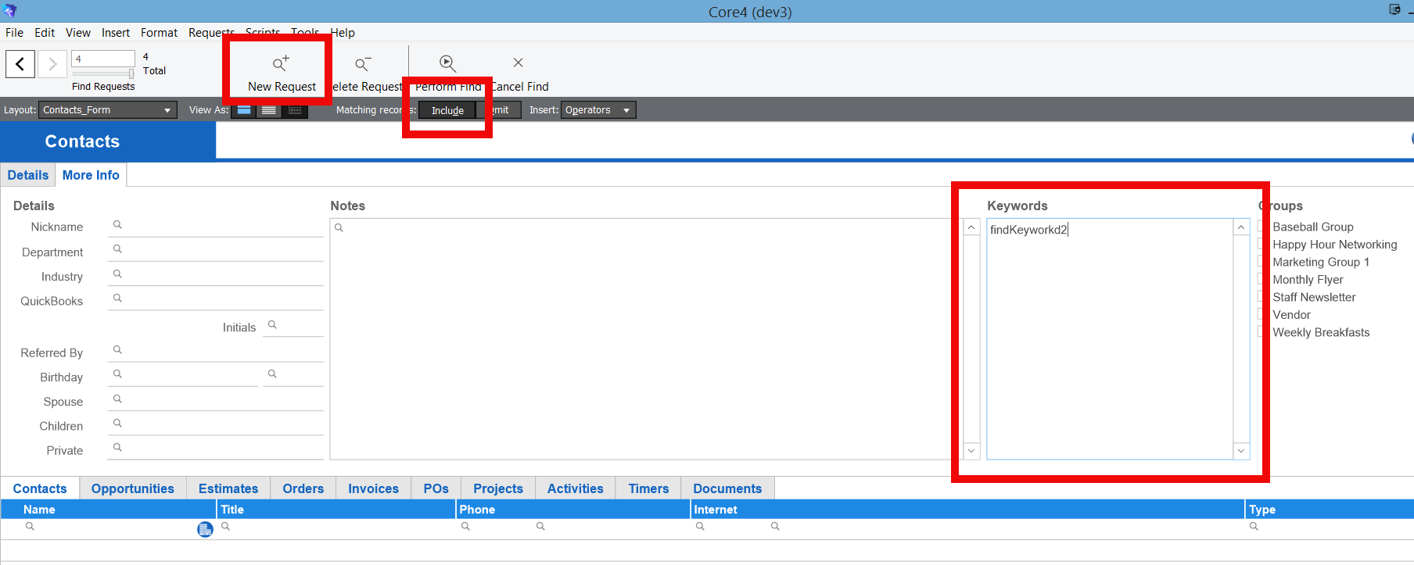Click the New Request magnifier icon
Image resolution: width=1414 pixels, height=565 pixels.
pos(281,63)
